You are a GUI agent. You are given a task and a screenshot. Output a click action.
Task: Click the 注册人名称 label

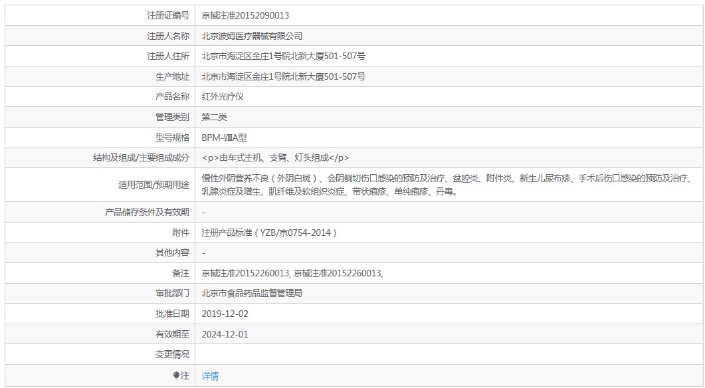pyautogui.click(x=168, y=36)
